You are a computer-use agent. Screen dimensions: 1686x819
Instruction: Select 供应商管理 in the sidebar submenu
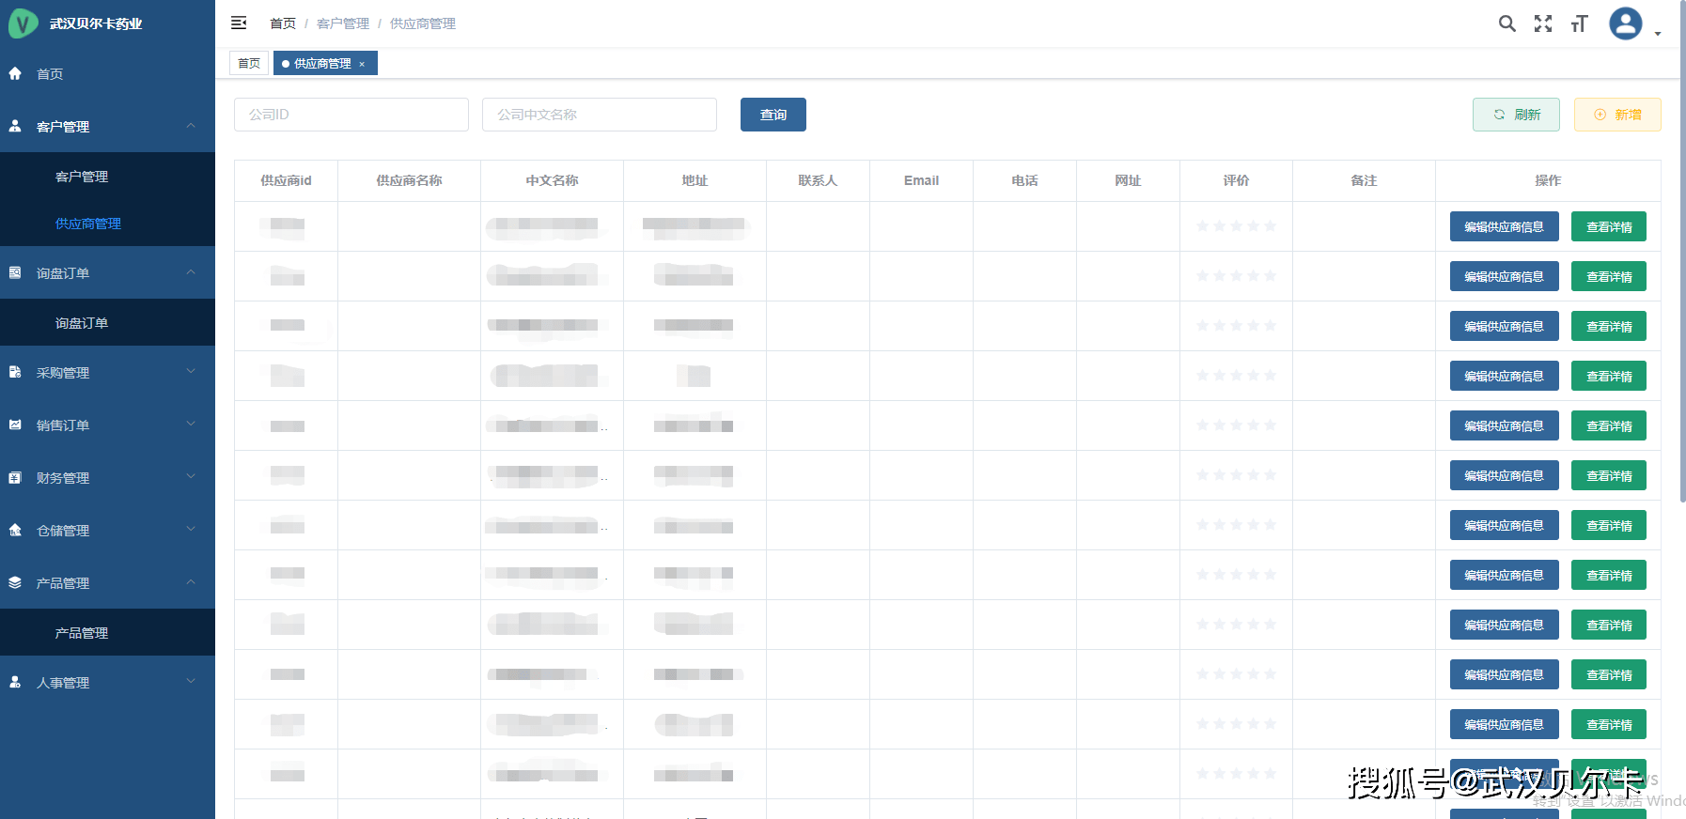pyautogui.click(x=88, y=224)
